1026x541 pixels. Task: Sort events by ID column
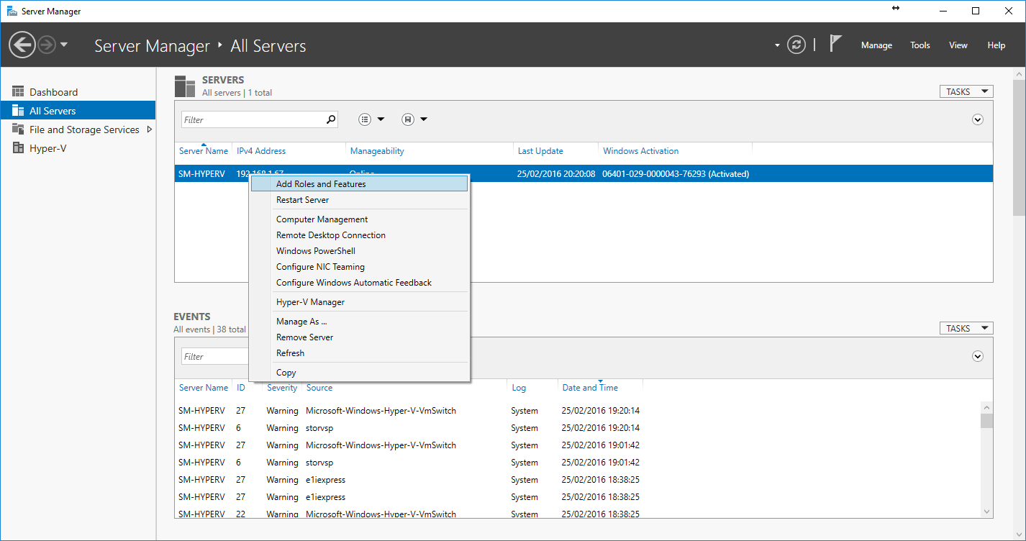click(241, 388)
